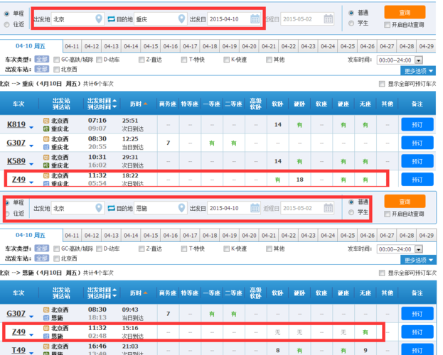
Task: Enable 开启自动查询 checkbox in top panel
Action: point(387,25)
